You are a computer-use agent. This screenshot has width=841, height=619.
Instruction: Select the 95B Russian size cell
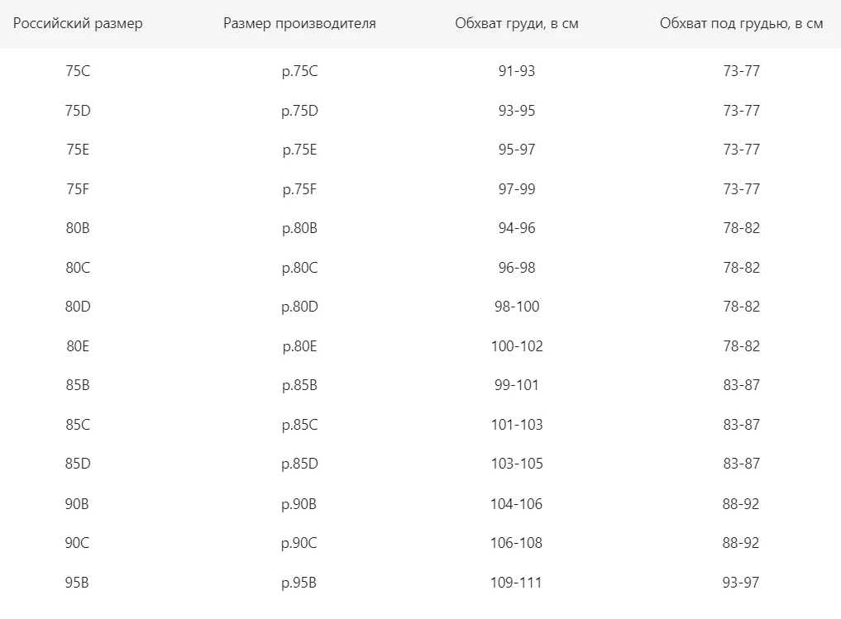point(77,583)
